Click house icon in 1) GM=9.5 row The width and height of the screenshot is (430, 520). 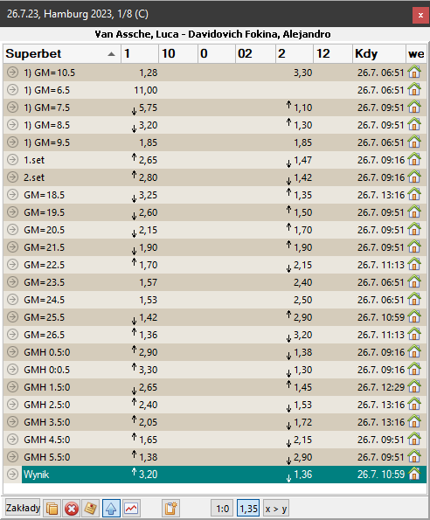point(414,142)
